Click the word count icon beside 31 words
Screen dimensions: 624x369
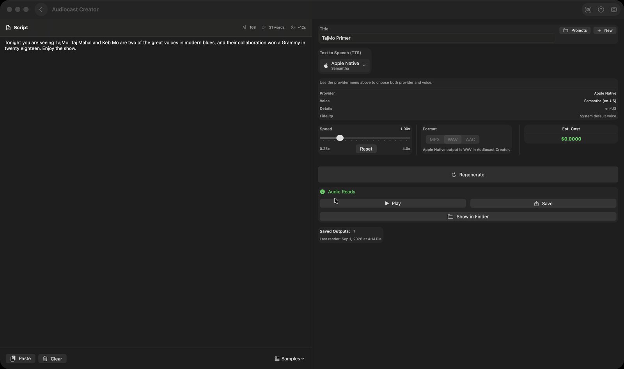click(264, 28)
